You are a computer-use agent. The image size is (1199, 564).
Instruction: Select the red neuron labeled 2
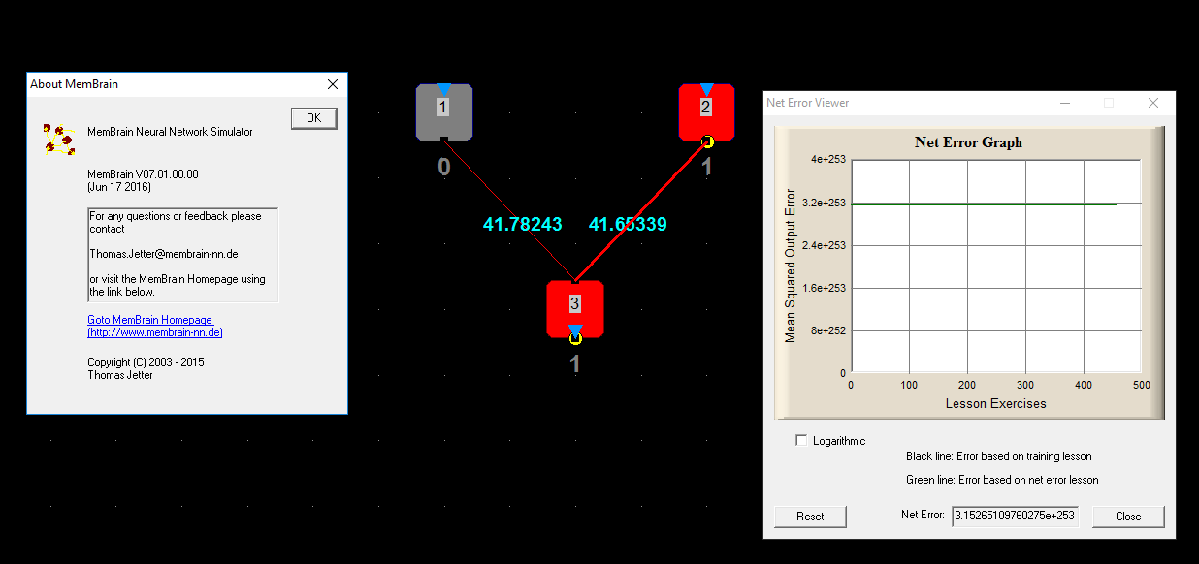click(x=706, y=116)
